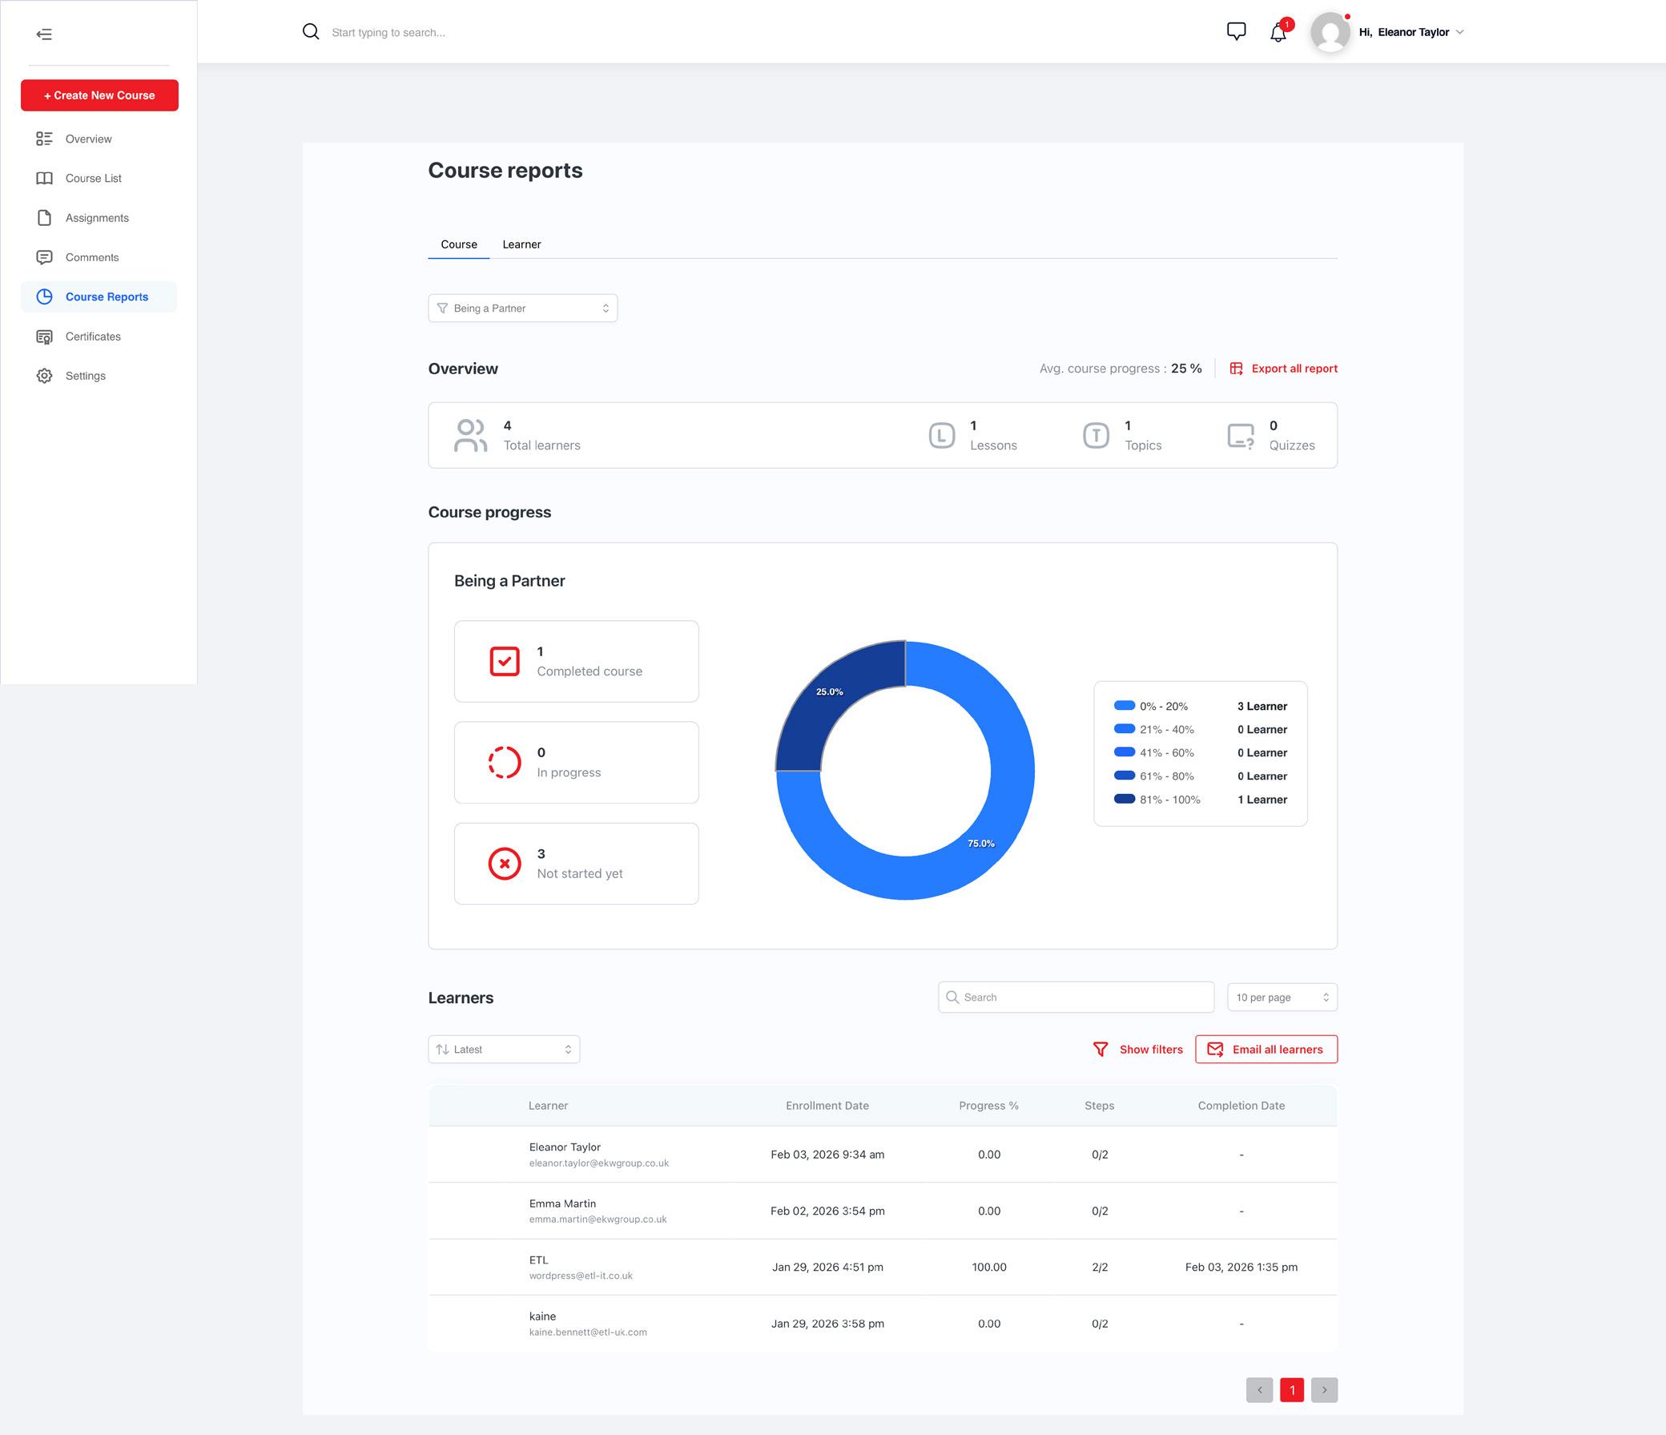The width and height of the screenshot is (1666, 1435).
Task: Open the Being a Partner course dropdown
Action: 523,308
